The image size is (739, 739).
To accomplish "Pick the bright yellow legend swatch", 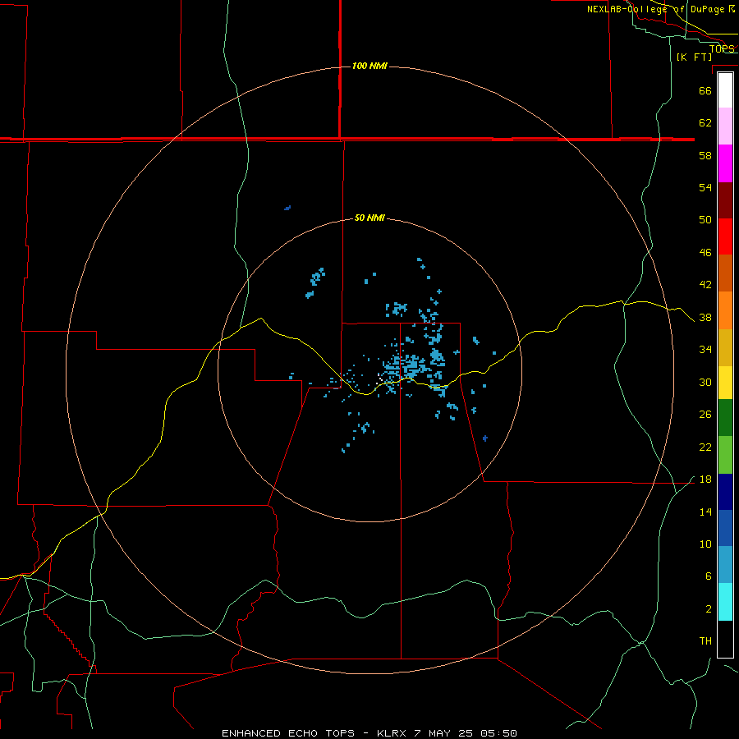I will pyautogui.click(x=725, y=383).
